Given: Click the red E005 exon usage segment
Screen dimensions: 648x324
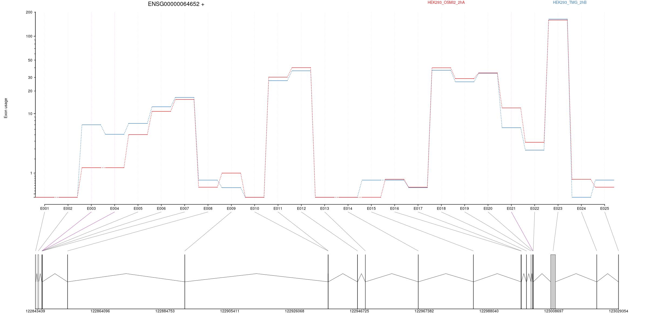Looking at the screenshot, I should coord(138,134).
